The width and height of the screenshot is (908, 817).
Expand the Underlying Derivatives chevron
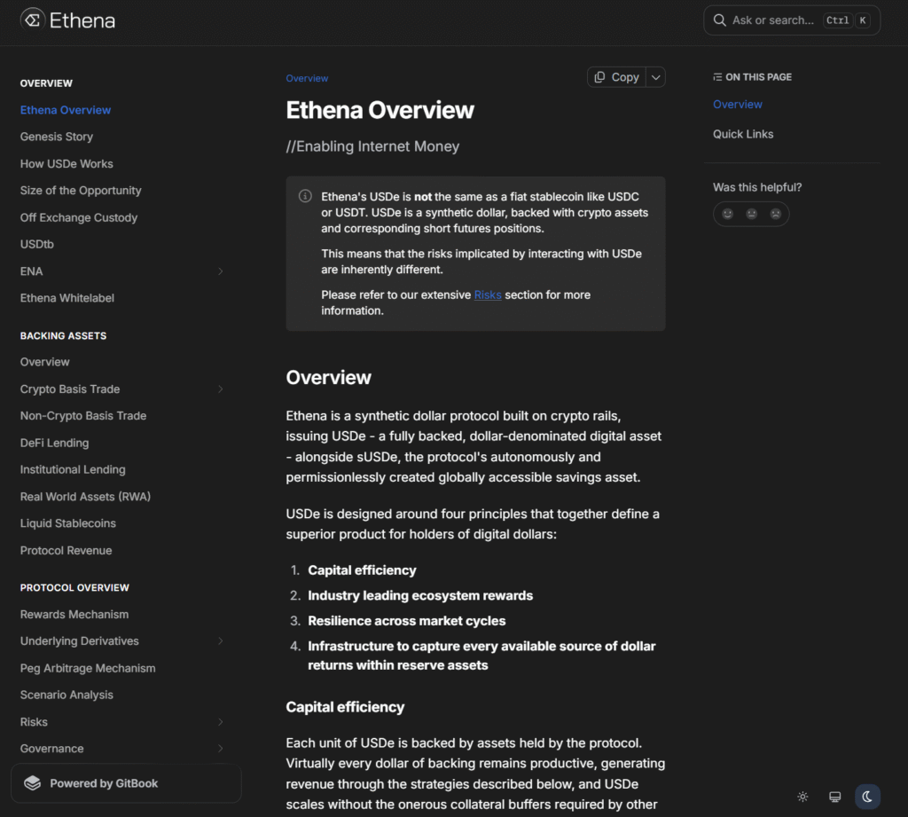(221, 640)
